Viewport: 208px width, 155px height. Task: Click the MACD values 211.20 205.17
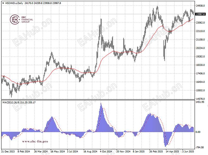[x=28, y=102]
